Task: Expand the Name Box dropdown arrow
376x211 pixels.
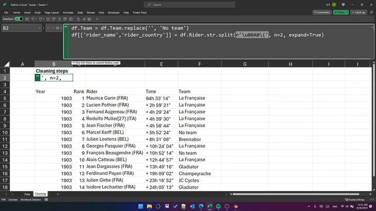Action: 39,28
